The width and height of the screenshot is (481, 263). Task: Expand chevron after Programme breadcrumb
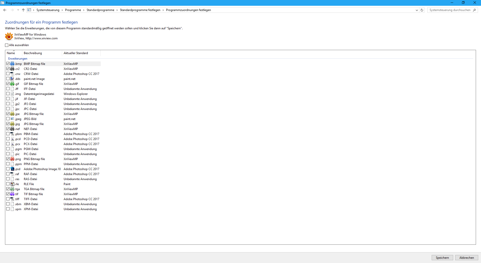pyautogui.click(x=84, y=10)
